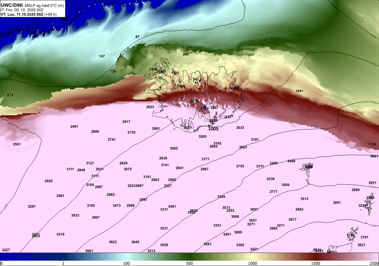Click the map value 3645

(135, 242)
